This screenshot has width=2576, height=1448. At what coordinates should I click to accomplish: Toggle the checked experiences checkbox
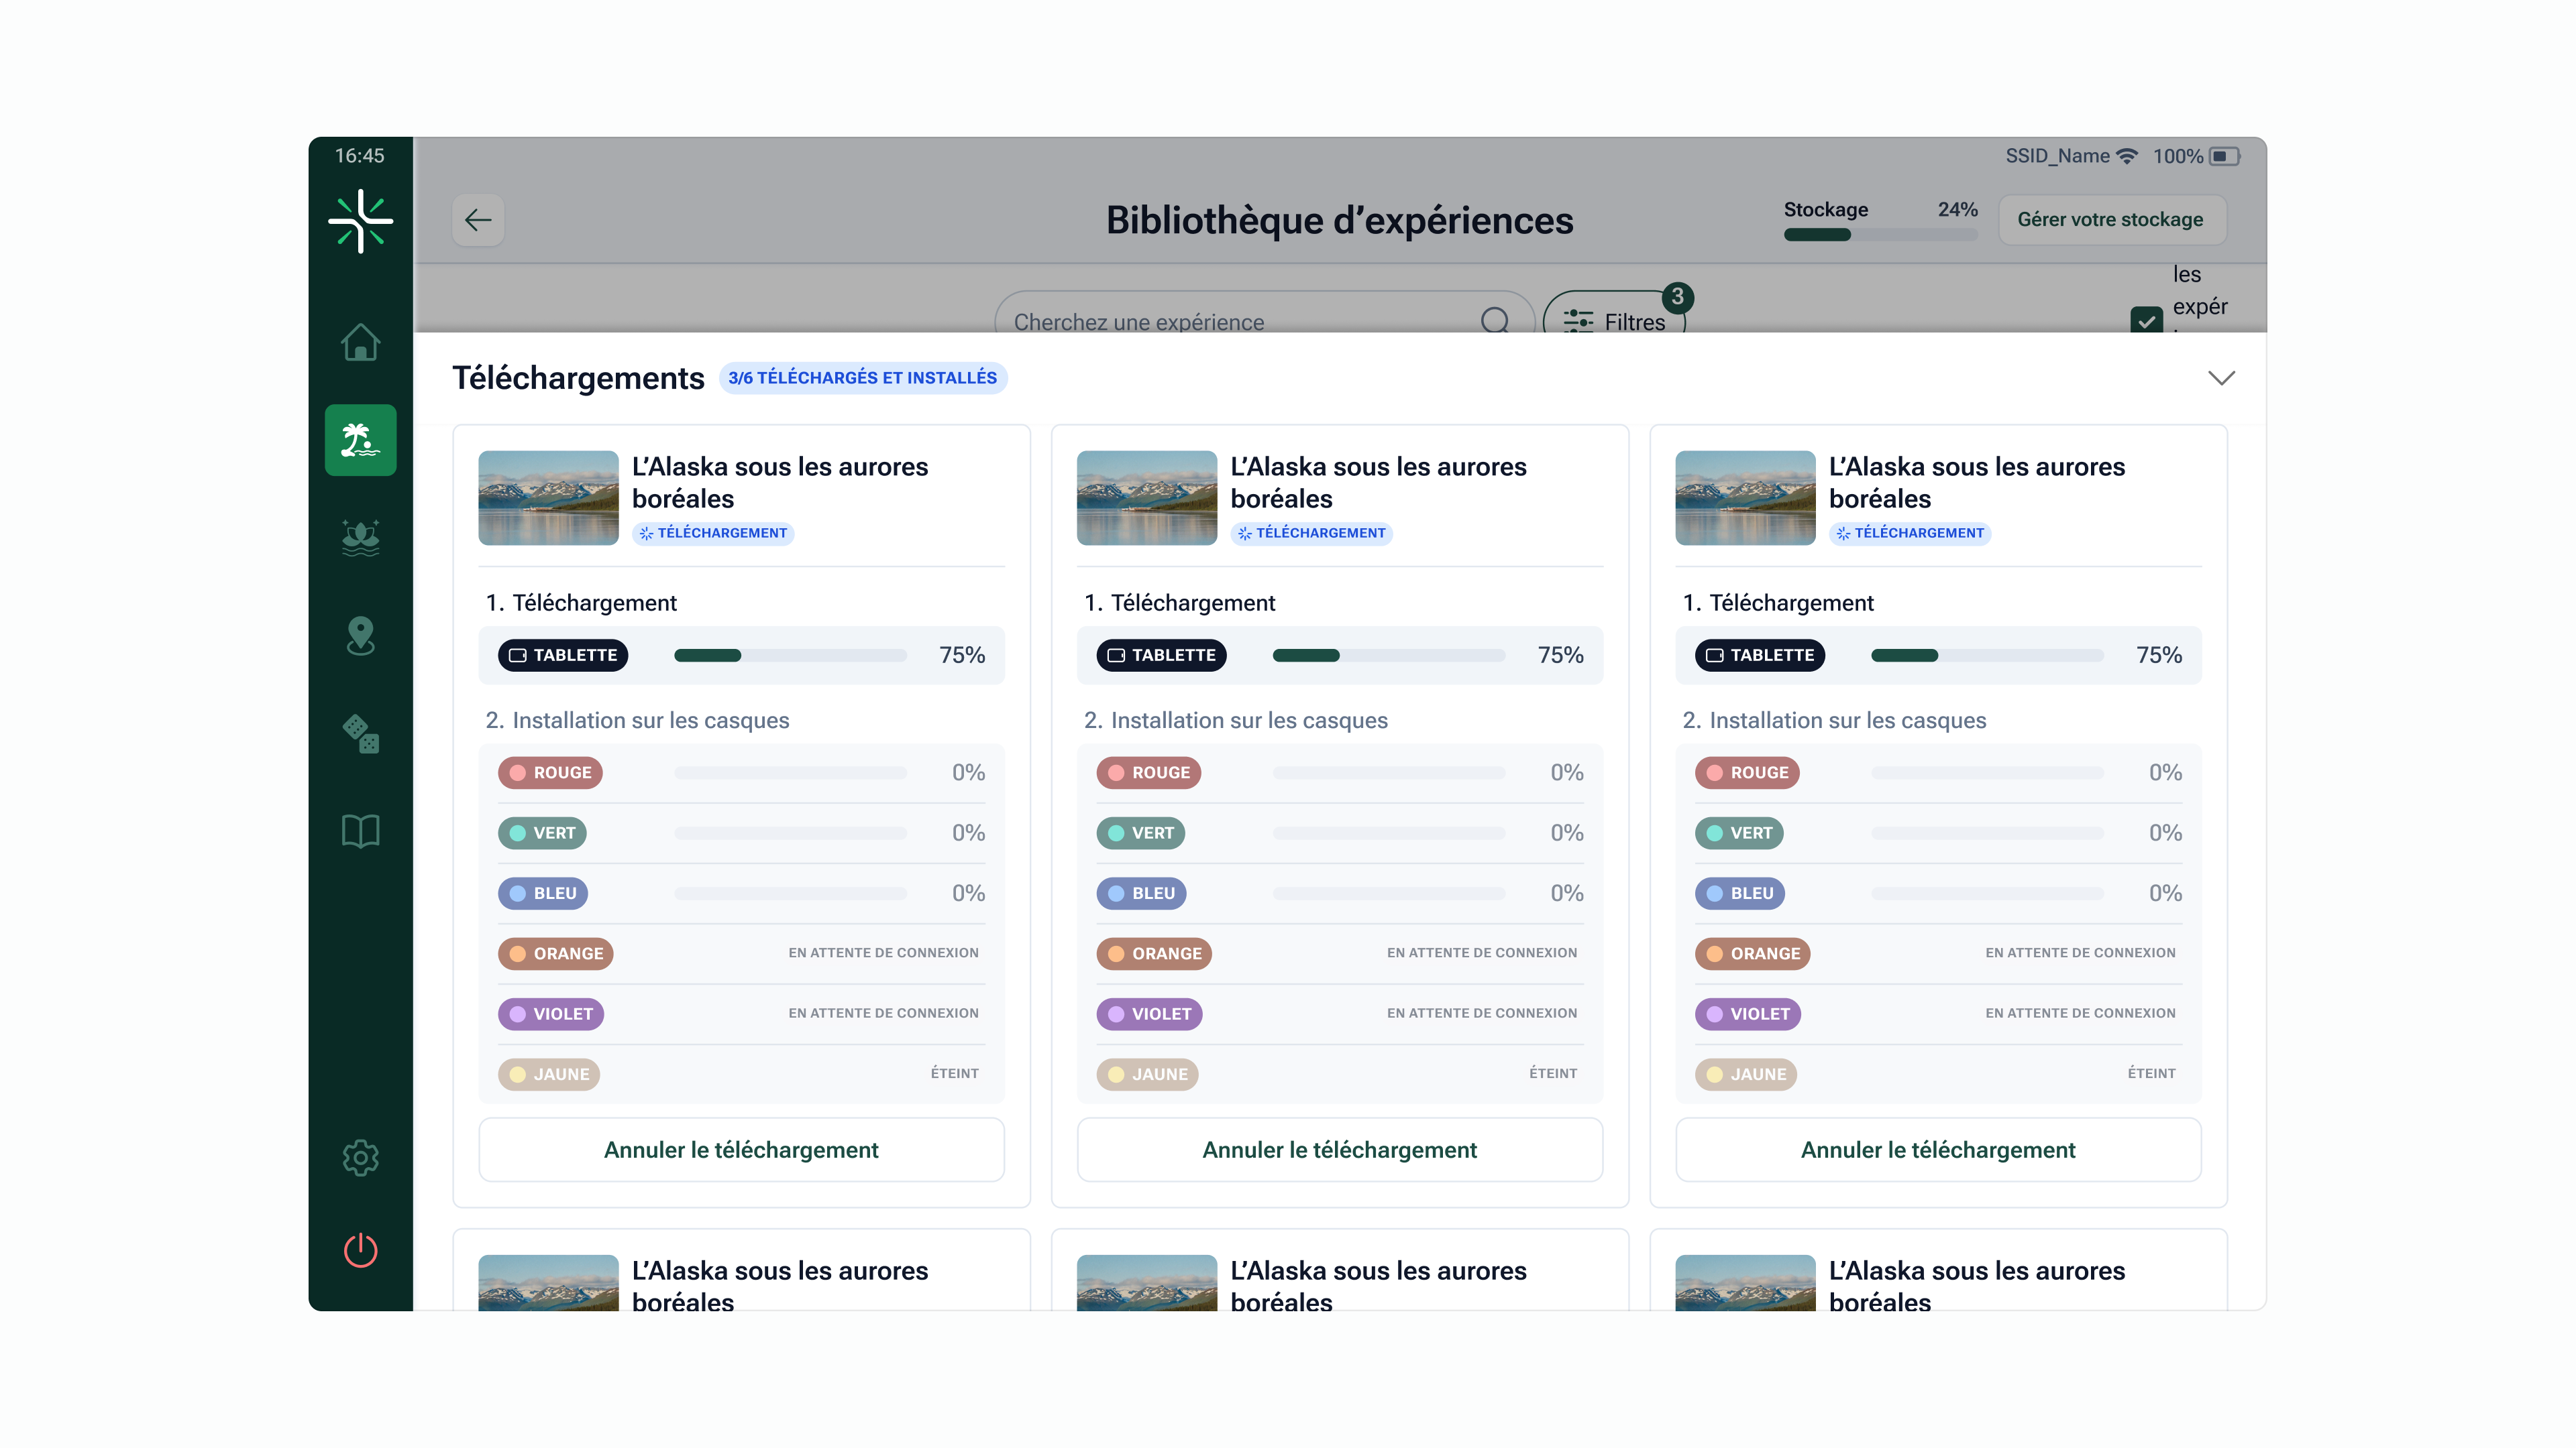pyautogui.click(x=2146, y=320)
